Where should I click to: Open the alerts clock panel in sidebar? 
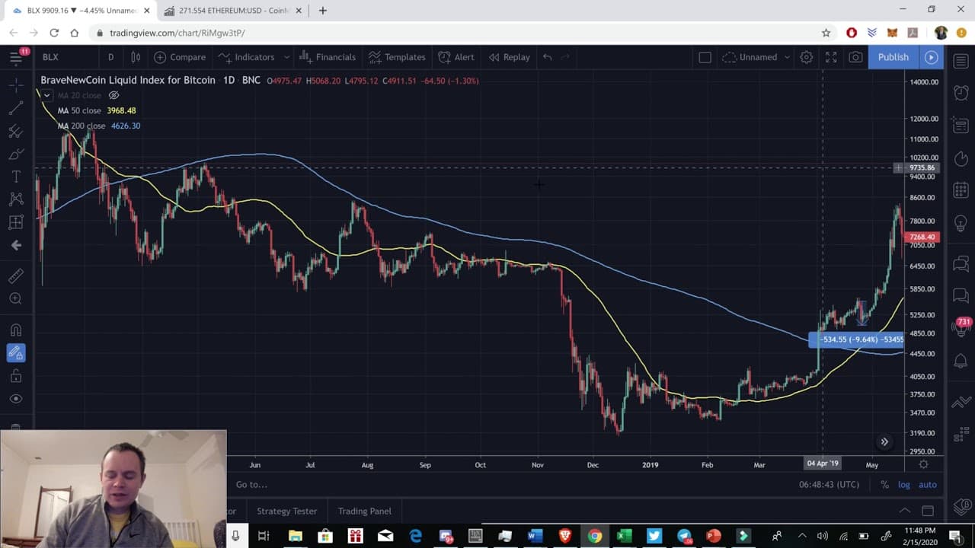tap(961, 92)
